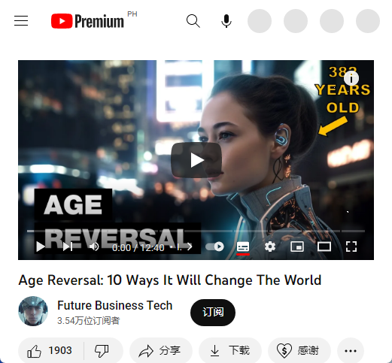The width and height of the screenshot is (392, 363).
Task: Toggle subtitles/closed captions
Action: pos(243,247)
